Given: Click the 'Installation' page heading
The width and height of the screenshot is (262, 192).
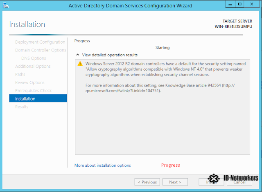Looking at the screenshot, I should (27, 25).
